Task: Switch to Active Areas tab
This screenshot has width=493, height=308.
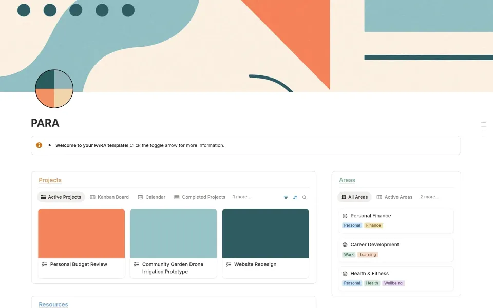Action: point(394,197)
